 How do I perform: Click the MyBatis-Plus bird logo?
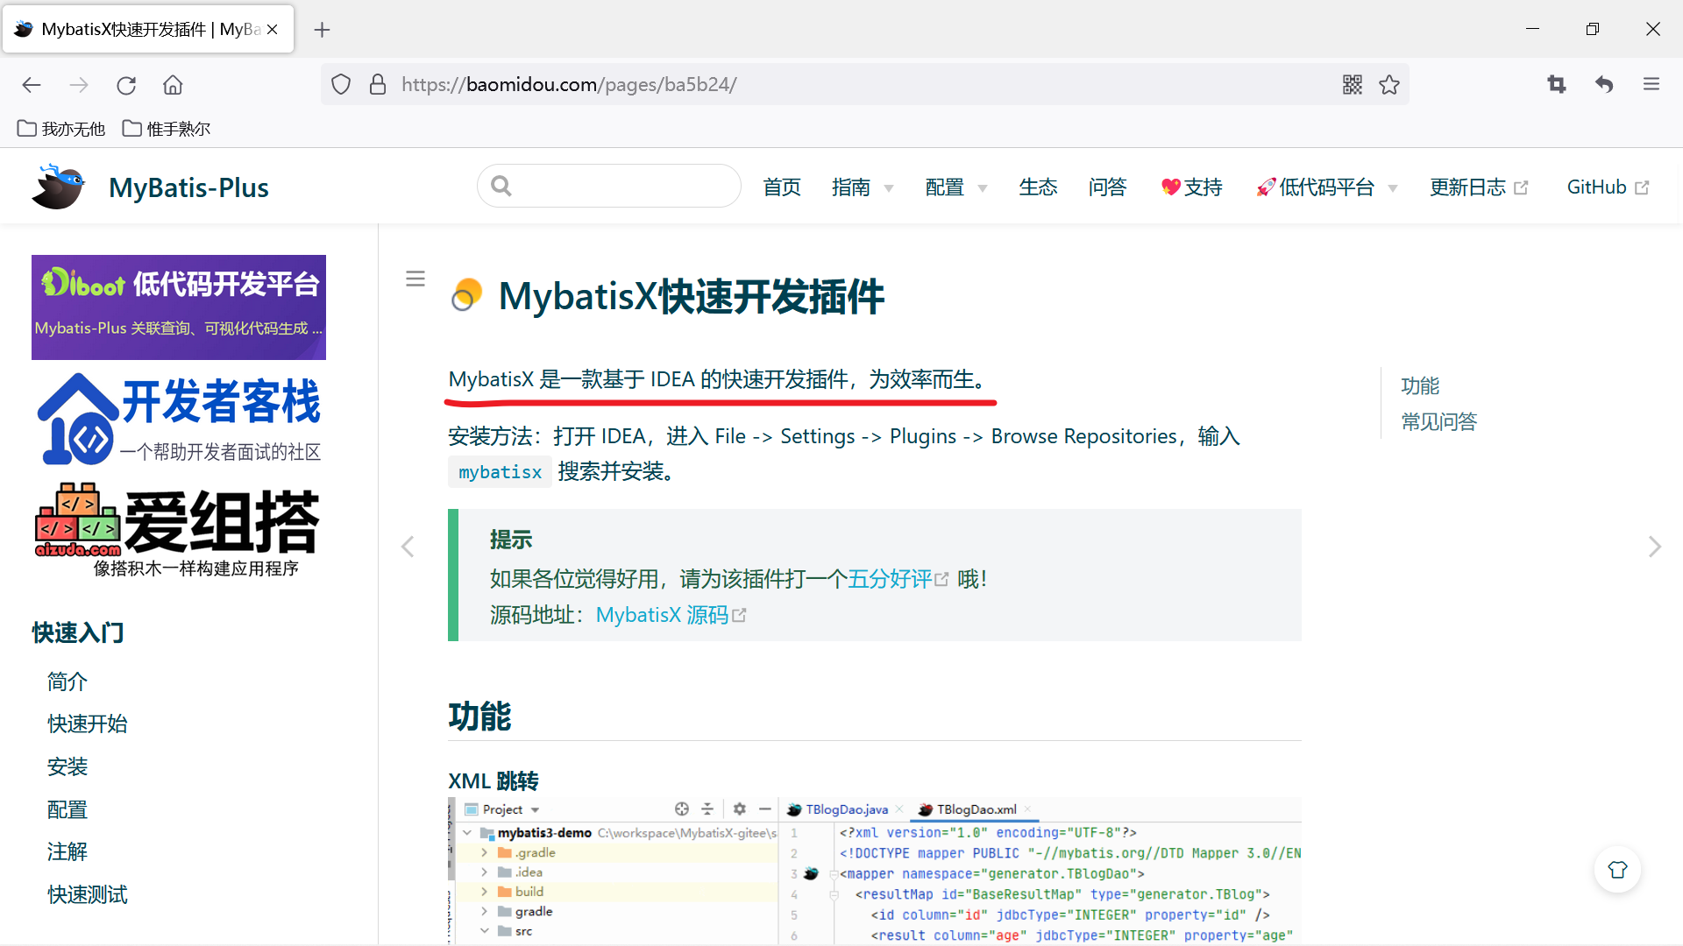coord(58,187)
